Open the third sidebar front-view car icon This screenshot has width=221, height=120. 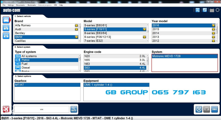pos(6,36)
